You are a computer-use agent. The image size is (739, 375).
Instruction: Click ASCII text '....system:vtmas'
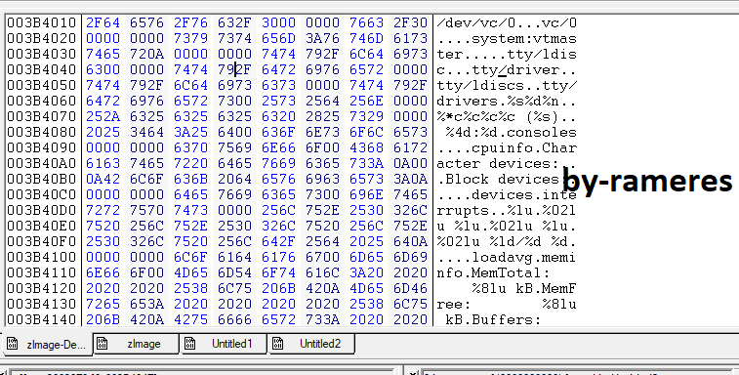click(x=507, y=38)
